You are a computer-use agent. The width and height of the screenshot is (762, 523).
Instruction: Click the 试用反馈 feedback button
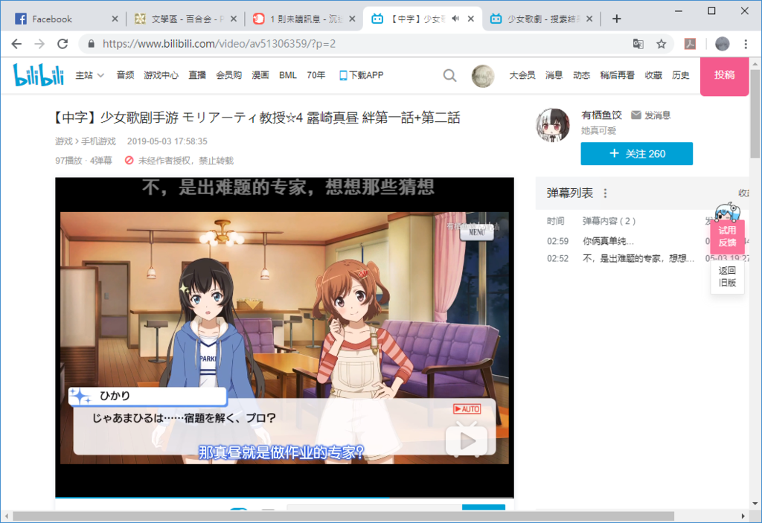coord(727,237)
